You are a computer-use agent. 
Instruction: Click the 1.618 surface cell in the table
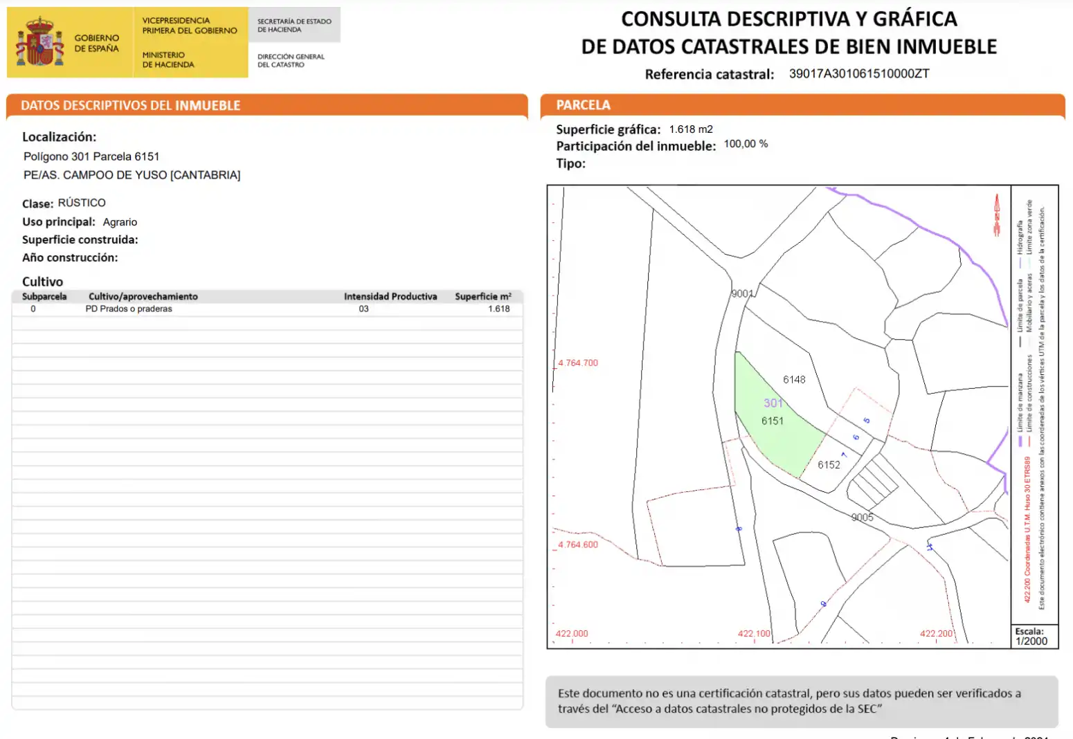click(498, 309)
